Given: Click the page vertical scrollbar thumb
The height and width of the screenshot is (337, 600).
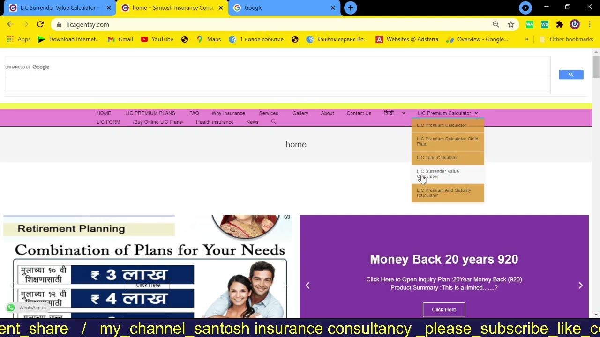Looking at the screenshot, I should [596, 66].
